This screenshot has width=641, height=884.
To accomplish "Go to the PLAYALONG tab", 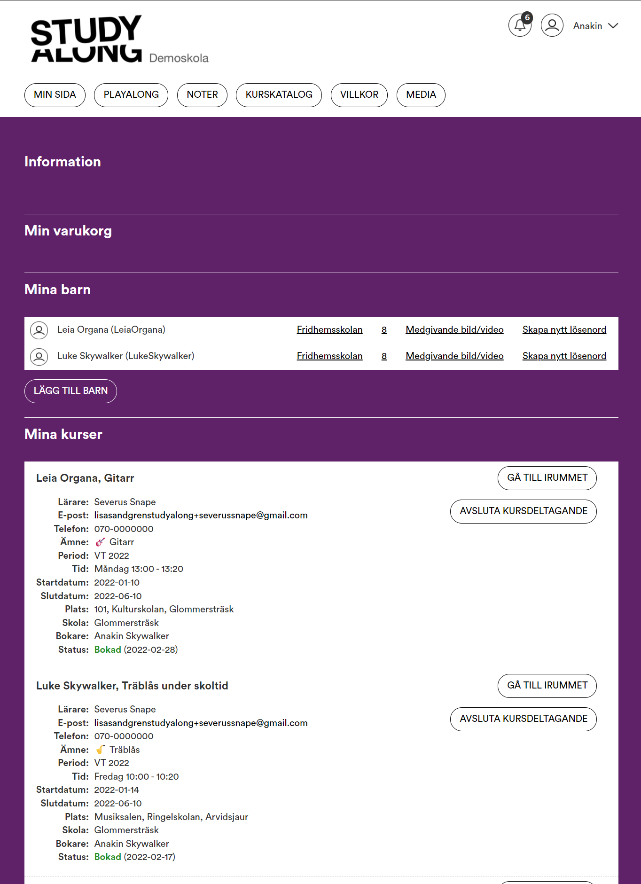I will (x=131, y=95).
